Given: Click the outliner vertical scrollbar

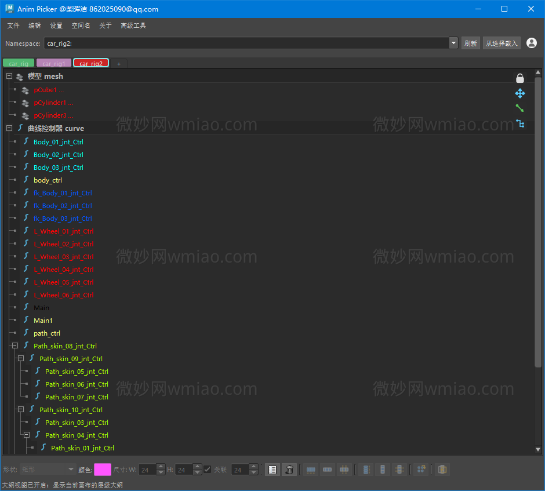Looking at the screenshot, I should 537,223.
